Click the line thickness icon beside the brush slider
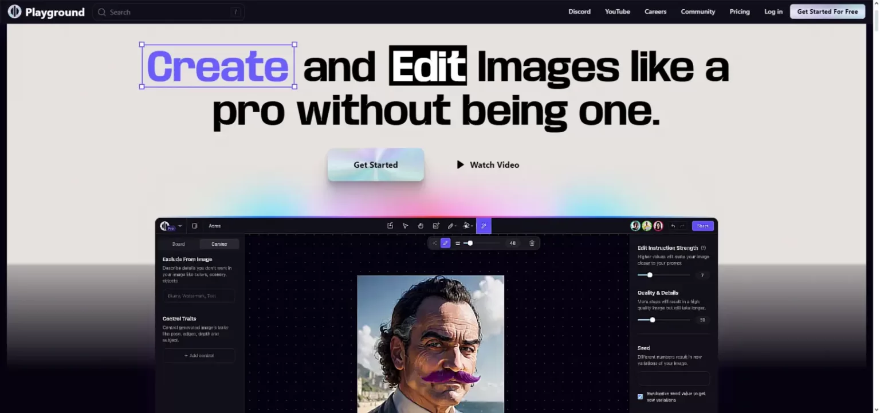 pos(458,243)
